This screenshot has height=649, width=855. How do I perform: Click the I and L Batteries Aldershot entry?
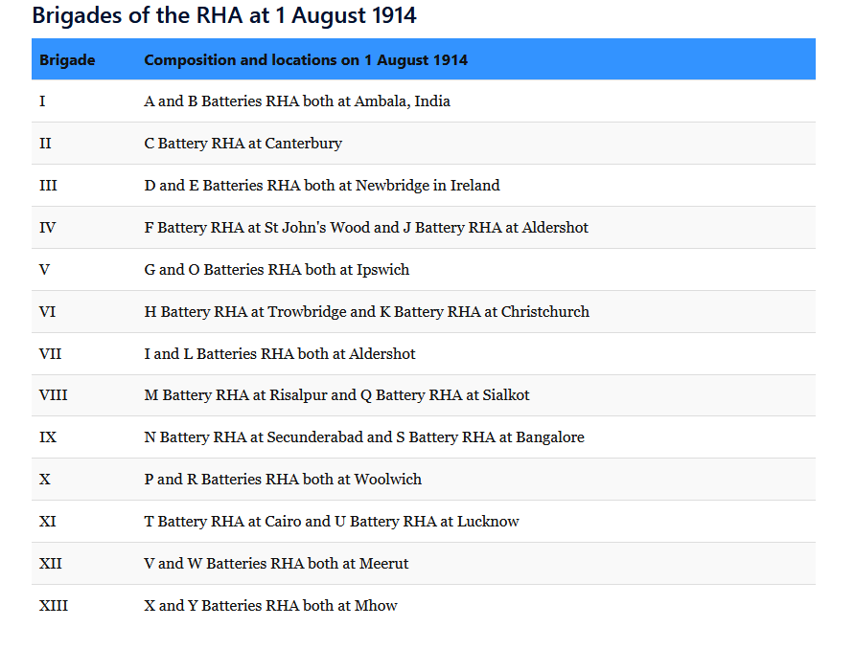coord(280,354)
